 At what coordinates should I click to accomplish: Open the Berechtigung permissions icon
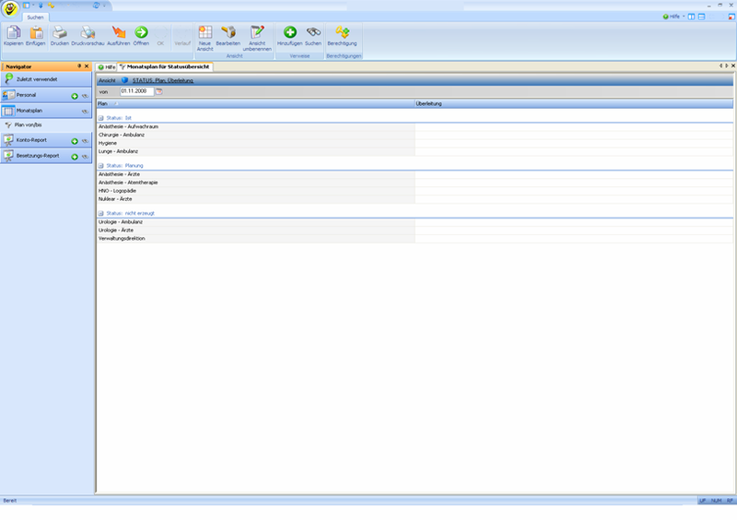(342, 32)
